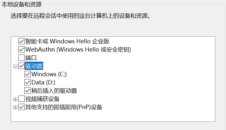This screenshot has height=130, width=226.
Task: Select the WebAuthn (Windows Hello 或安全密钥) label
Action: click(78, 49)
